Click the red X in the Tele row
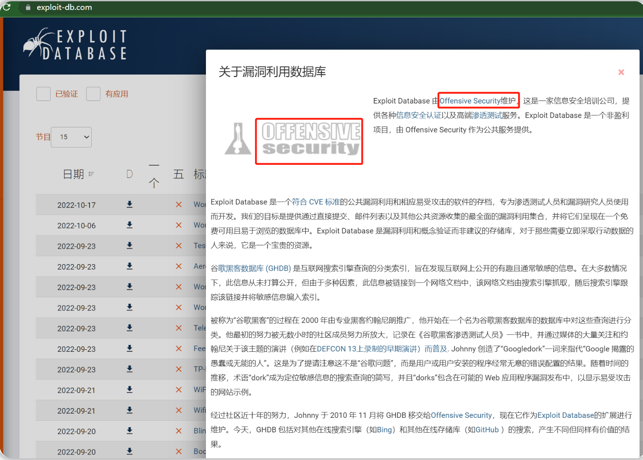The image size is (643, 460). [x=179, y=328]
